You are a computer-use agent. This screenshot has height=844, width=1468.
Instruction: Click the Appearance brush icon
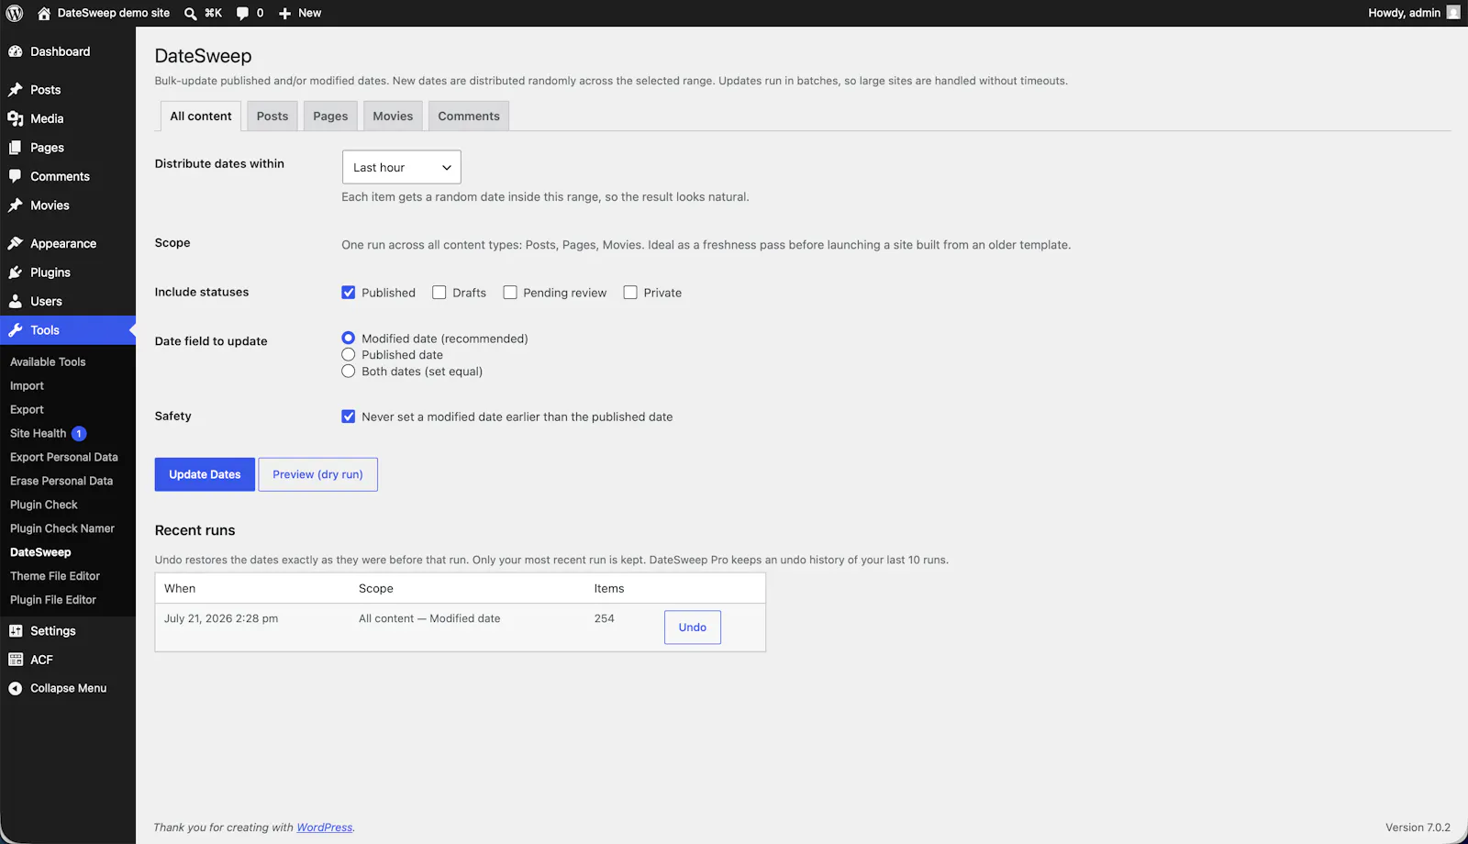pyautogui.click(x=16, y=243)
